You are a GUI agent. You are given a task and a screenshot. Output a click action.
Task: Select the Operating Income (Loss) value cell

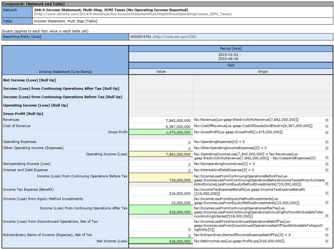161,154
